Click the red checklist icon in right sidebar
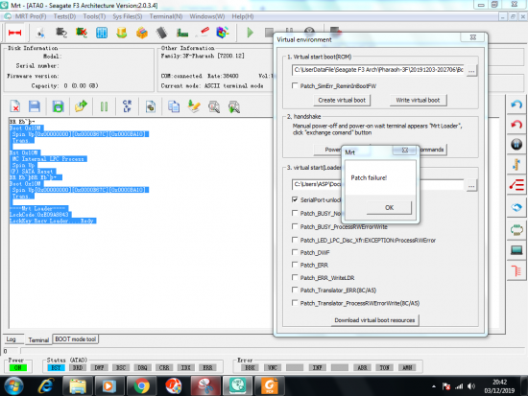Screen dimensions: 528x396 coord(516,185)
